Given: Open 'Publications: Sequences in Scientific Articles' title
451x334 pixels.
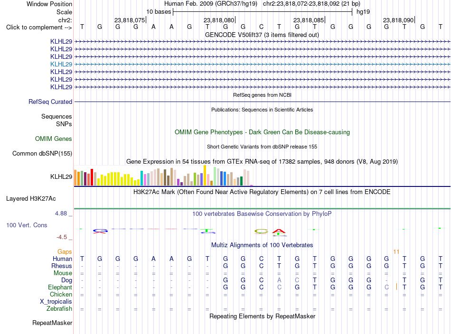Looking at the screenshot, I should [262, 110].
